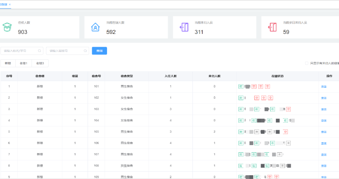Click the green 在 badge in room 102 row
This screenshot has height=179, width=339.
click(241, 98)
